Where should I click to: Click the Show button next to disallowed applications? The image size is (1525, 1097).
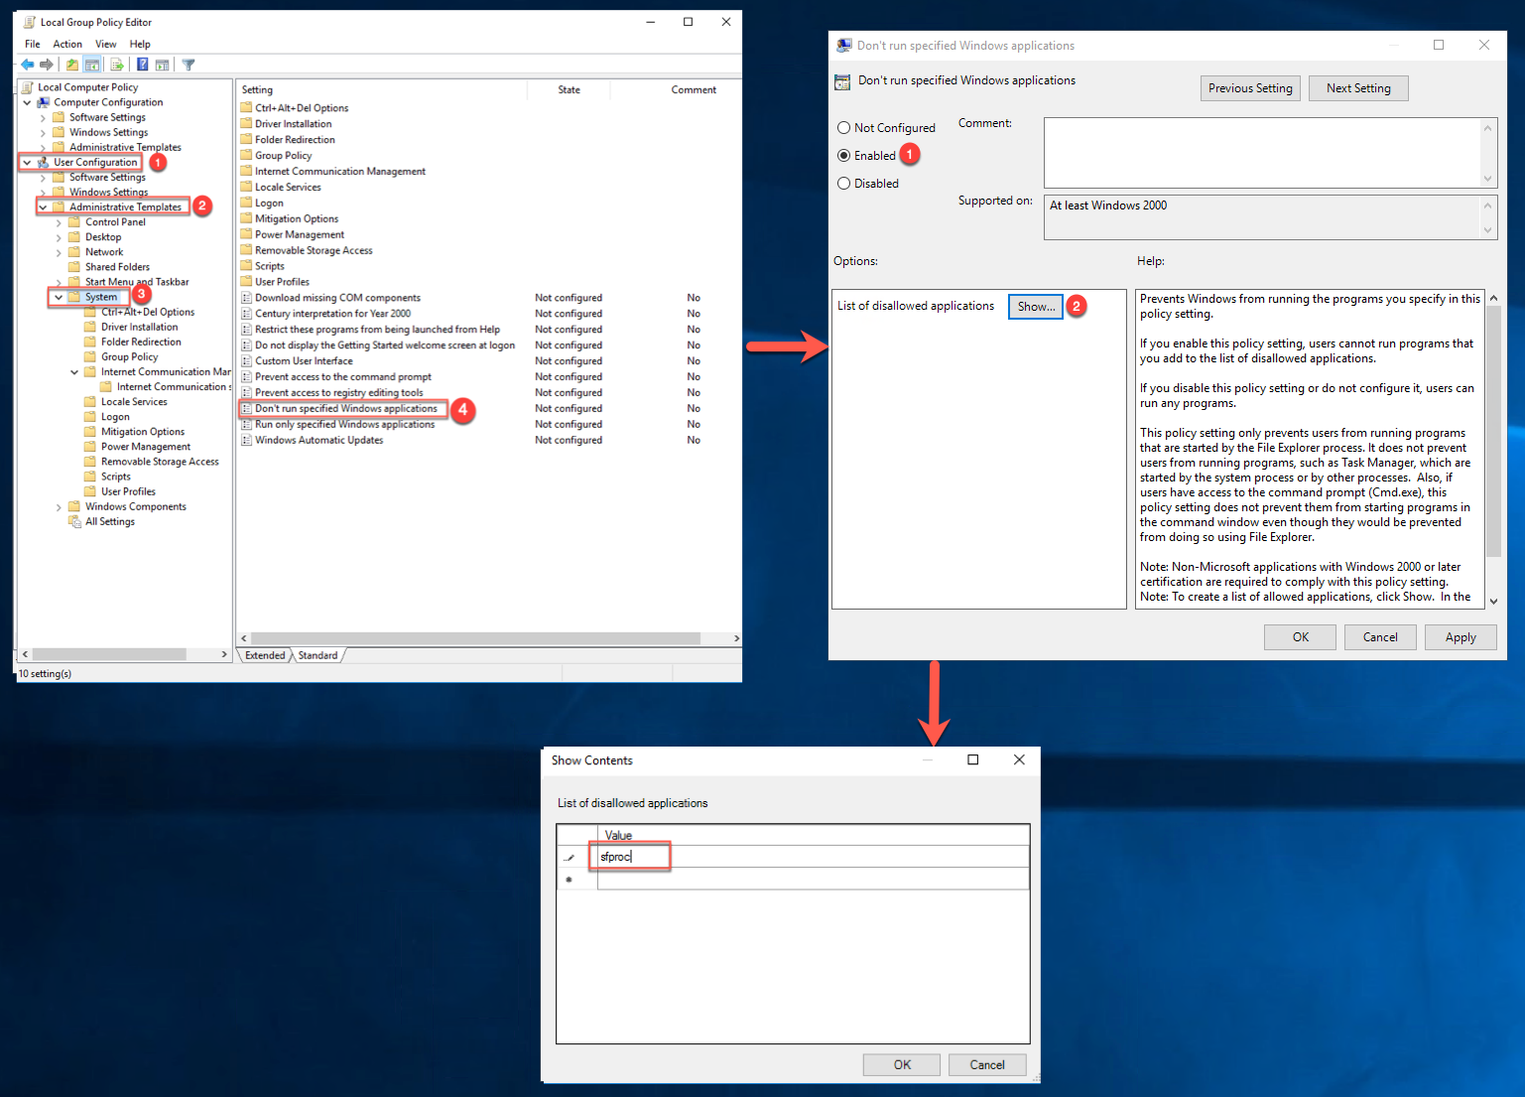tap(1035, 306)
